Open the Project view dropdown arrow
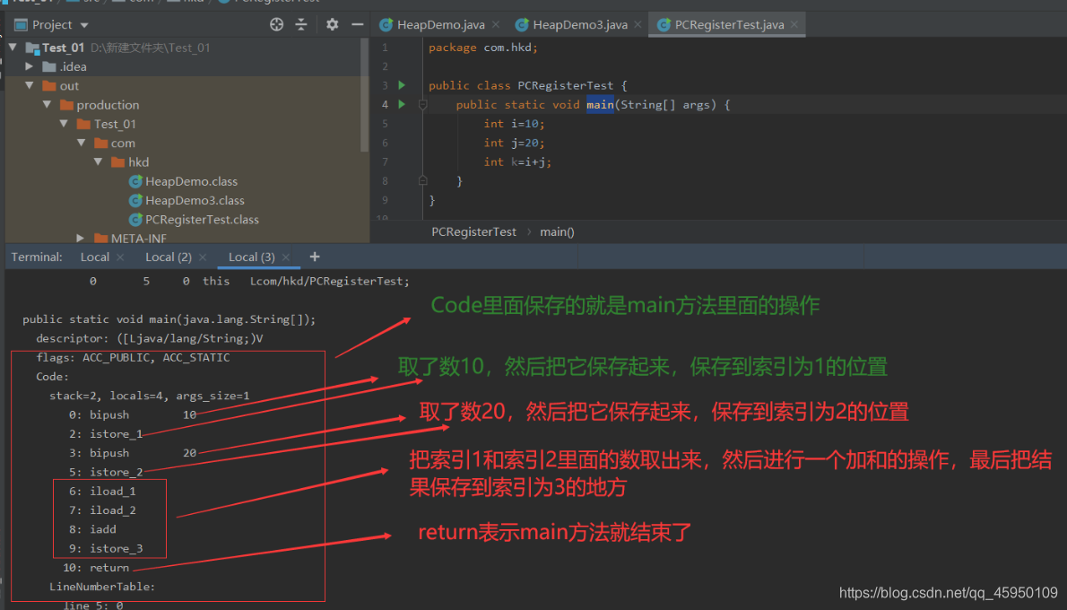Screen dimensions: 1067x610 (84, 25)
